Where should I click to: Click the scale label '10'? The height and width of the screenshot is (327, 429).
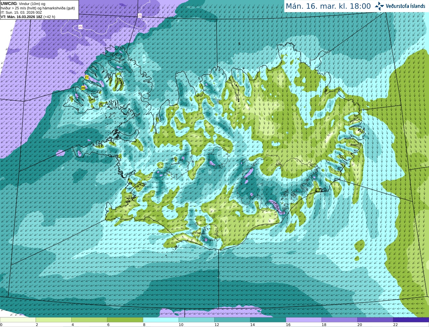[181, 325]
